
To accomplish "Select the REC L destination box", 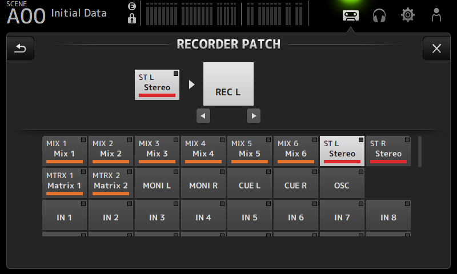I will click(x=228, y=84).
